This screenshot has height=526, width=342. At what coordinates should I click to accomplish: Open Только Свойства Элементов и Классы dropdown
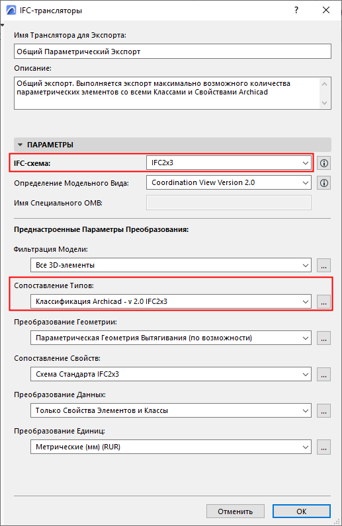[171, 410]
